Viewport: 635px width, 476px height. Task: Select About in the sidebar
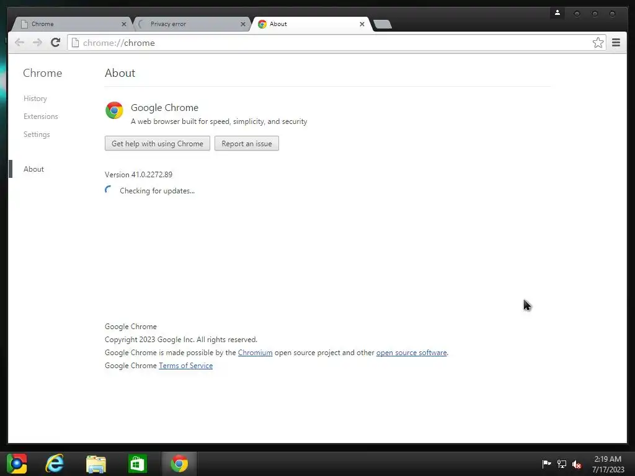click(33, 169)
